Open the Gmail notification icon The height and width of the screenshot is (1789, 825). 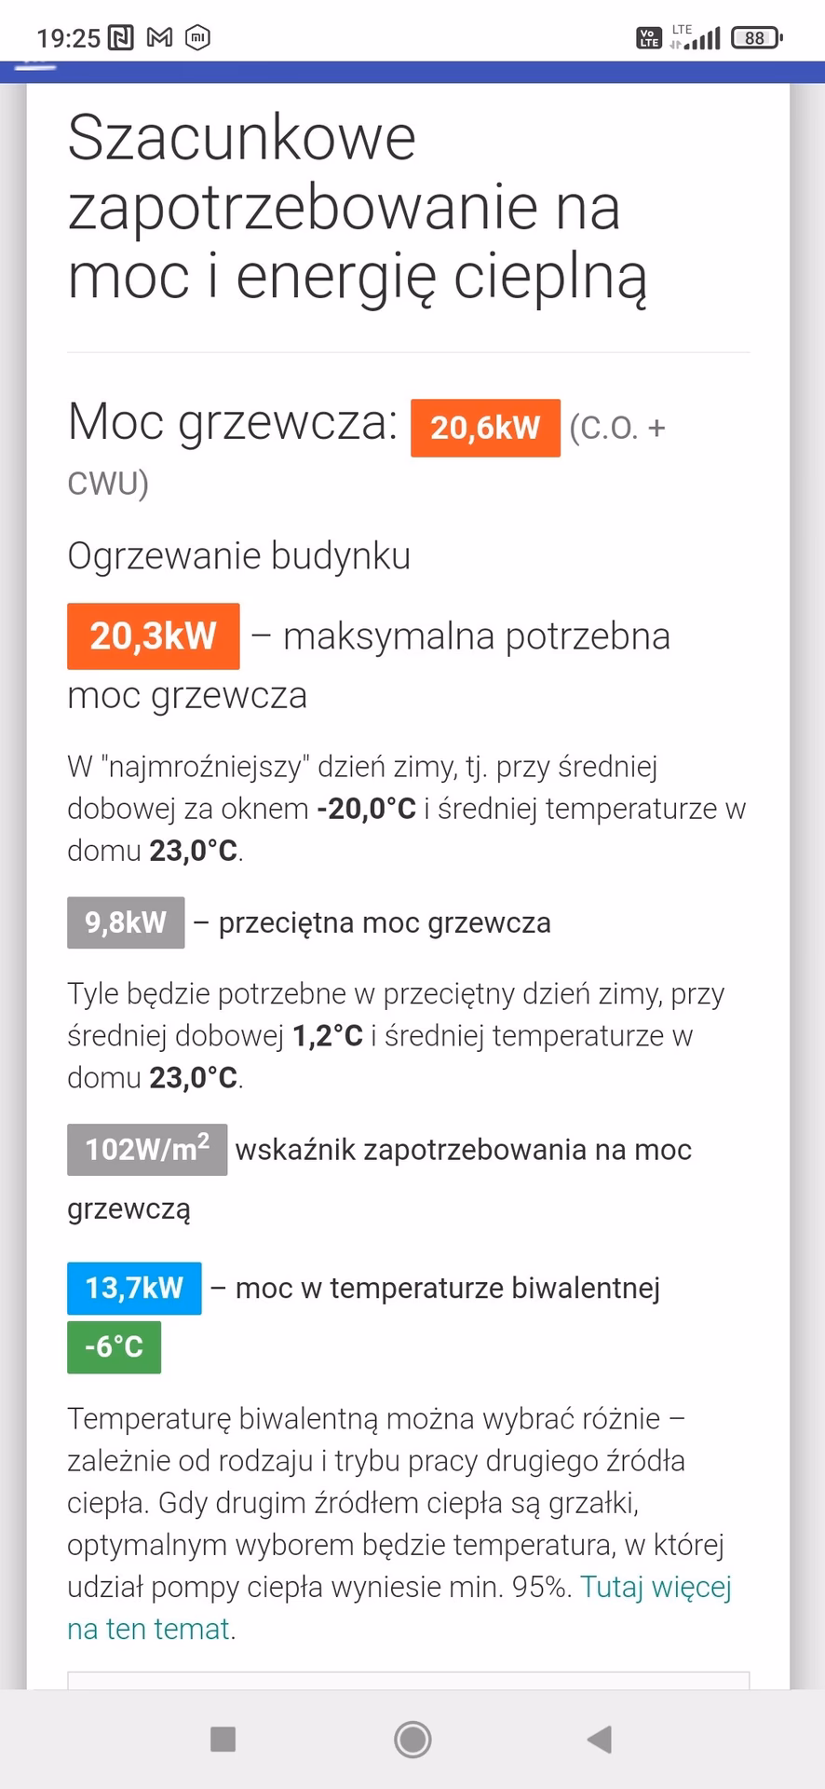click(x=158, y=38)
